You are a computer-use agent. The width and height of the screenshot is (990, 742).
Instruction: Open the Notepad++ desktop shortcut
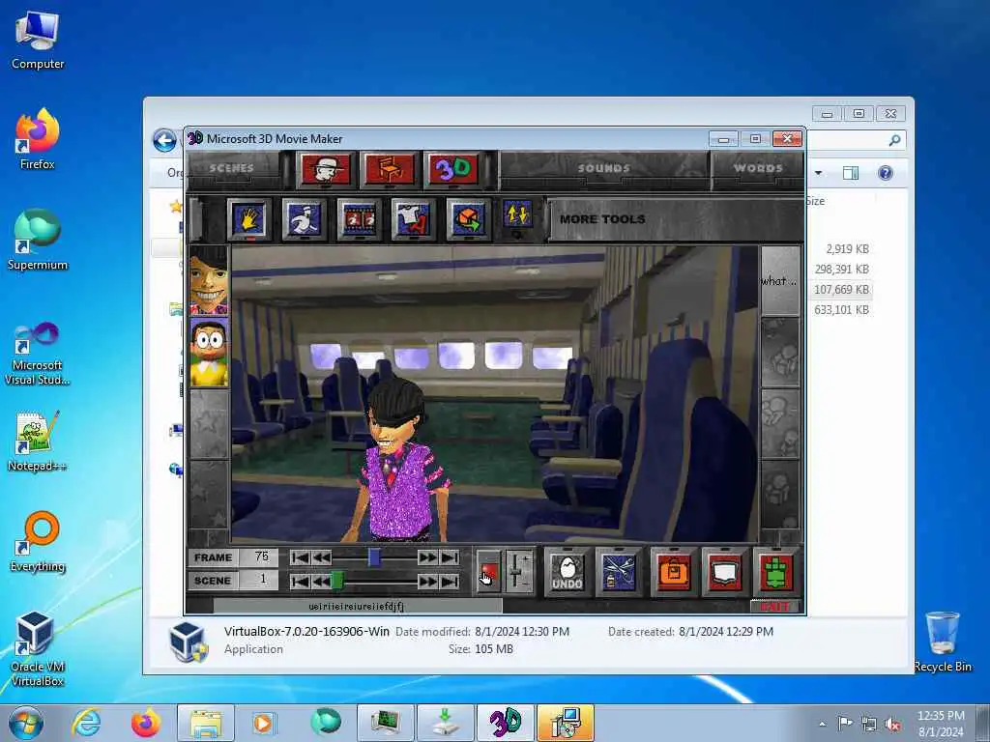tap(38, 442)
